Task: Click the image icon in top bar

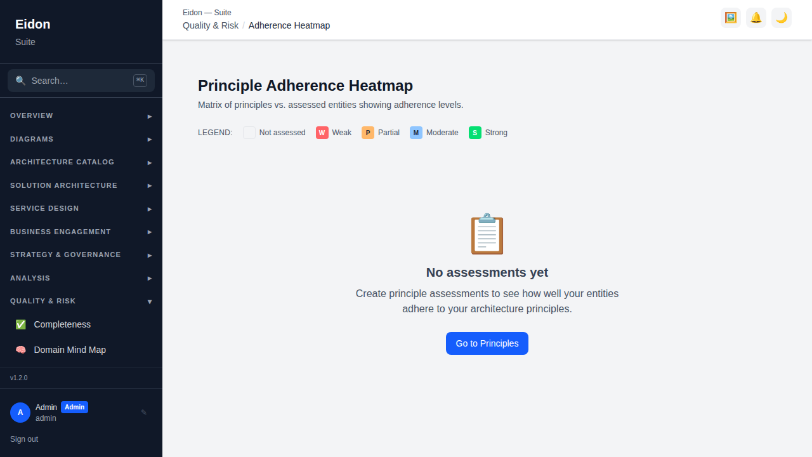Action: [731, 18]
